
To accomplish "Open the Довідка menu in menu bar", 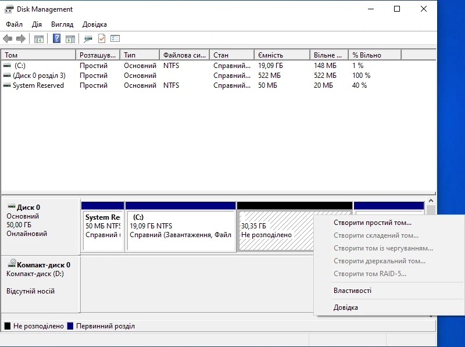I will (95, 24).
